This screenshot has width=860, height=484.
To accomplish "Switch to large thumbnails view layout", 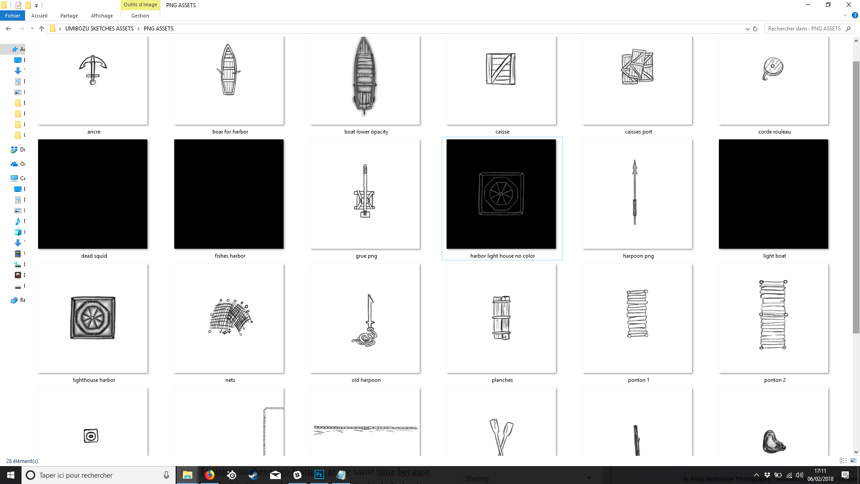I will click(853, 461).
